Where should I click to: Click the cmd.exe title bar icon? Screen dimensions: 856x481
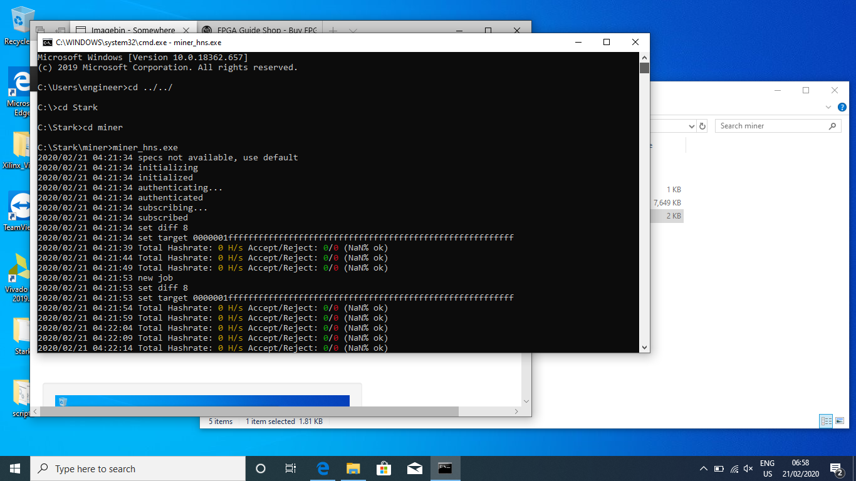pyautogui.click(x=47, y=43)
